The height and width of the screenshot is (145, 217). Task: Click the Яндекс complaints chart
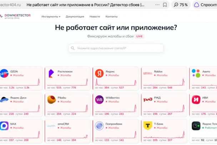[116, 82]
